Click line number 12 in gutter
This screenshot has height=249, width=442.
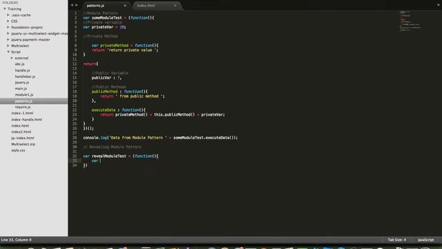click(75, 64)
